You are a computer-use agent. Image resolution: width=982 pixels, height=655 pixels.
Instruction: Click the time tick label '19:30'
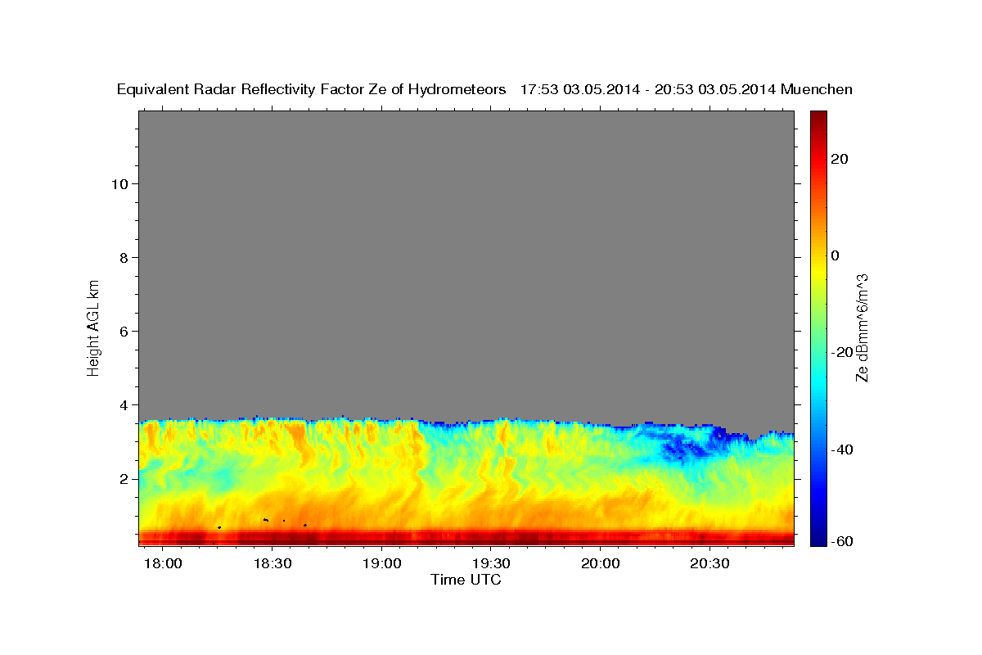pos(490,564)
